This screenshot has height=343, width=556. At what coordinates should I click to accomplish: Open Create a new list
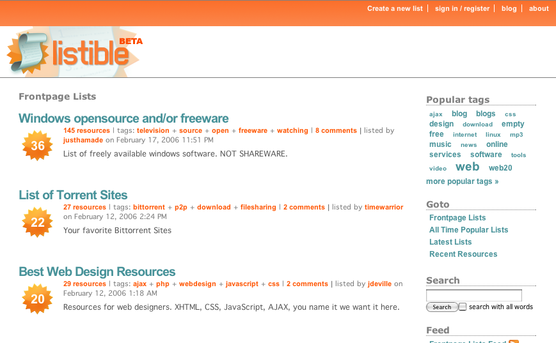pyautogui.click(x=395, y=8)
